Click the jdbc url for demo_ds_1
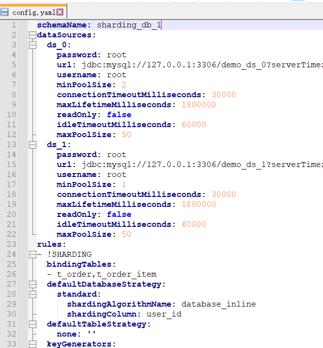Image resolution: width=323 pixels, height=348 pixels. tap(202, 165)
